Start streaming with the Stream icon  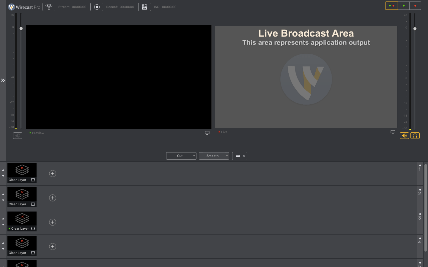(x=49, y=7)
